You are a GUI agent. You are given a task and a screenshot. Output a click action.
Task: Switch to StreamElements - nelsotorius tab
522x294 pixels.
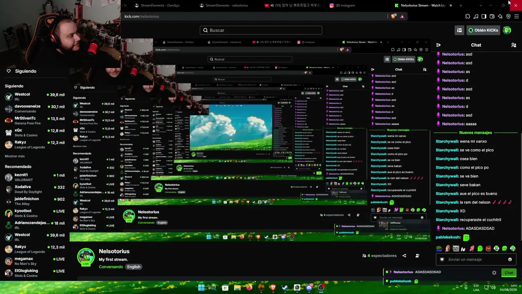[x=228, y=5]
